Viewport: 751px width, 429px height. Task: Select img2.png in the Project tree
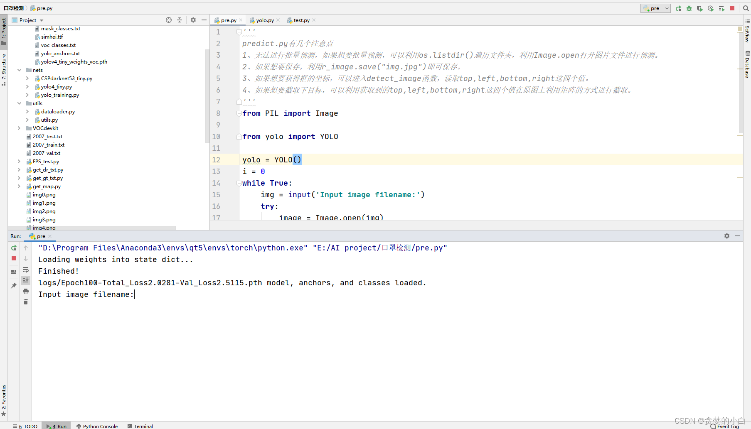pos(44,211)
